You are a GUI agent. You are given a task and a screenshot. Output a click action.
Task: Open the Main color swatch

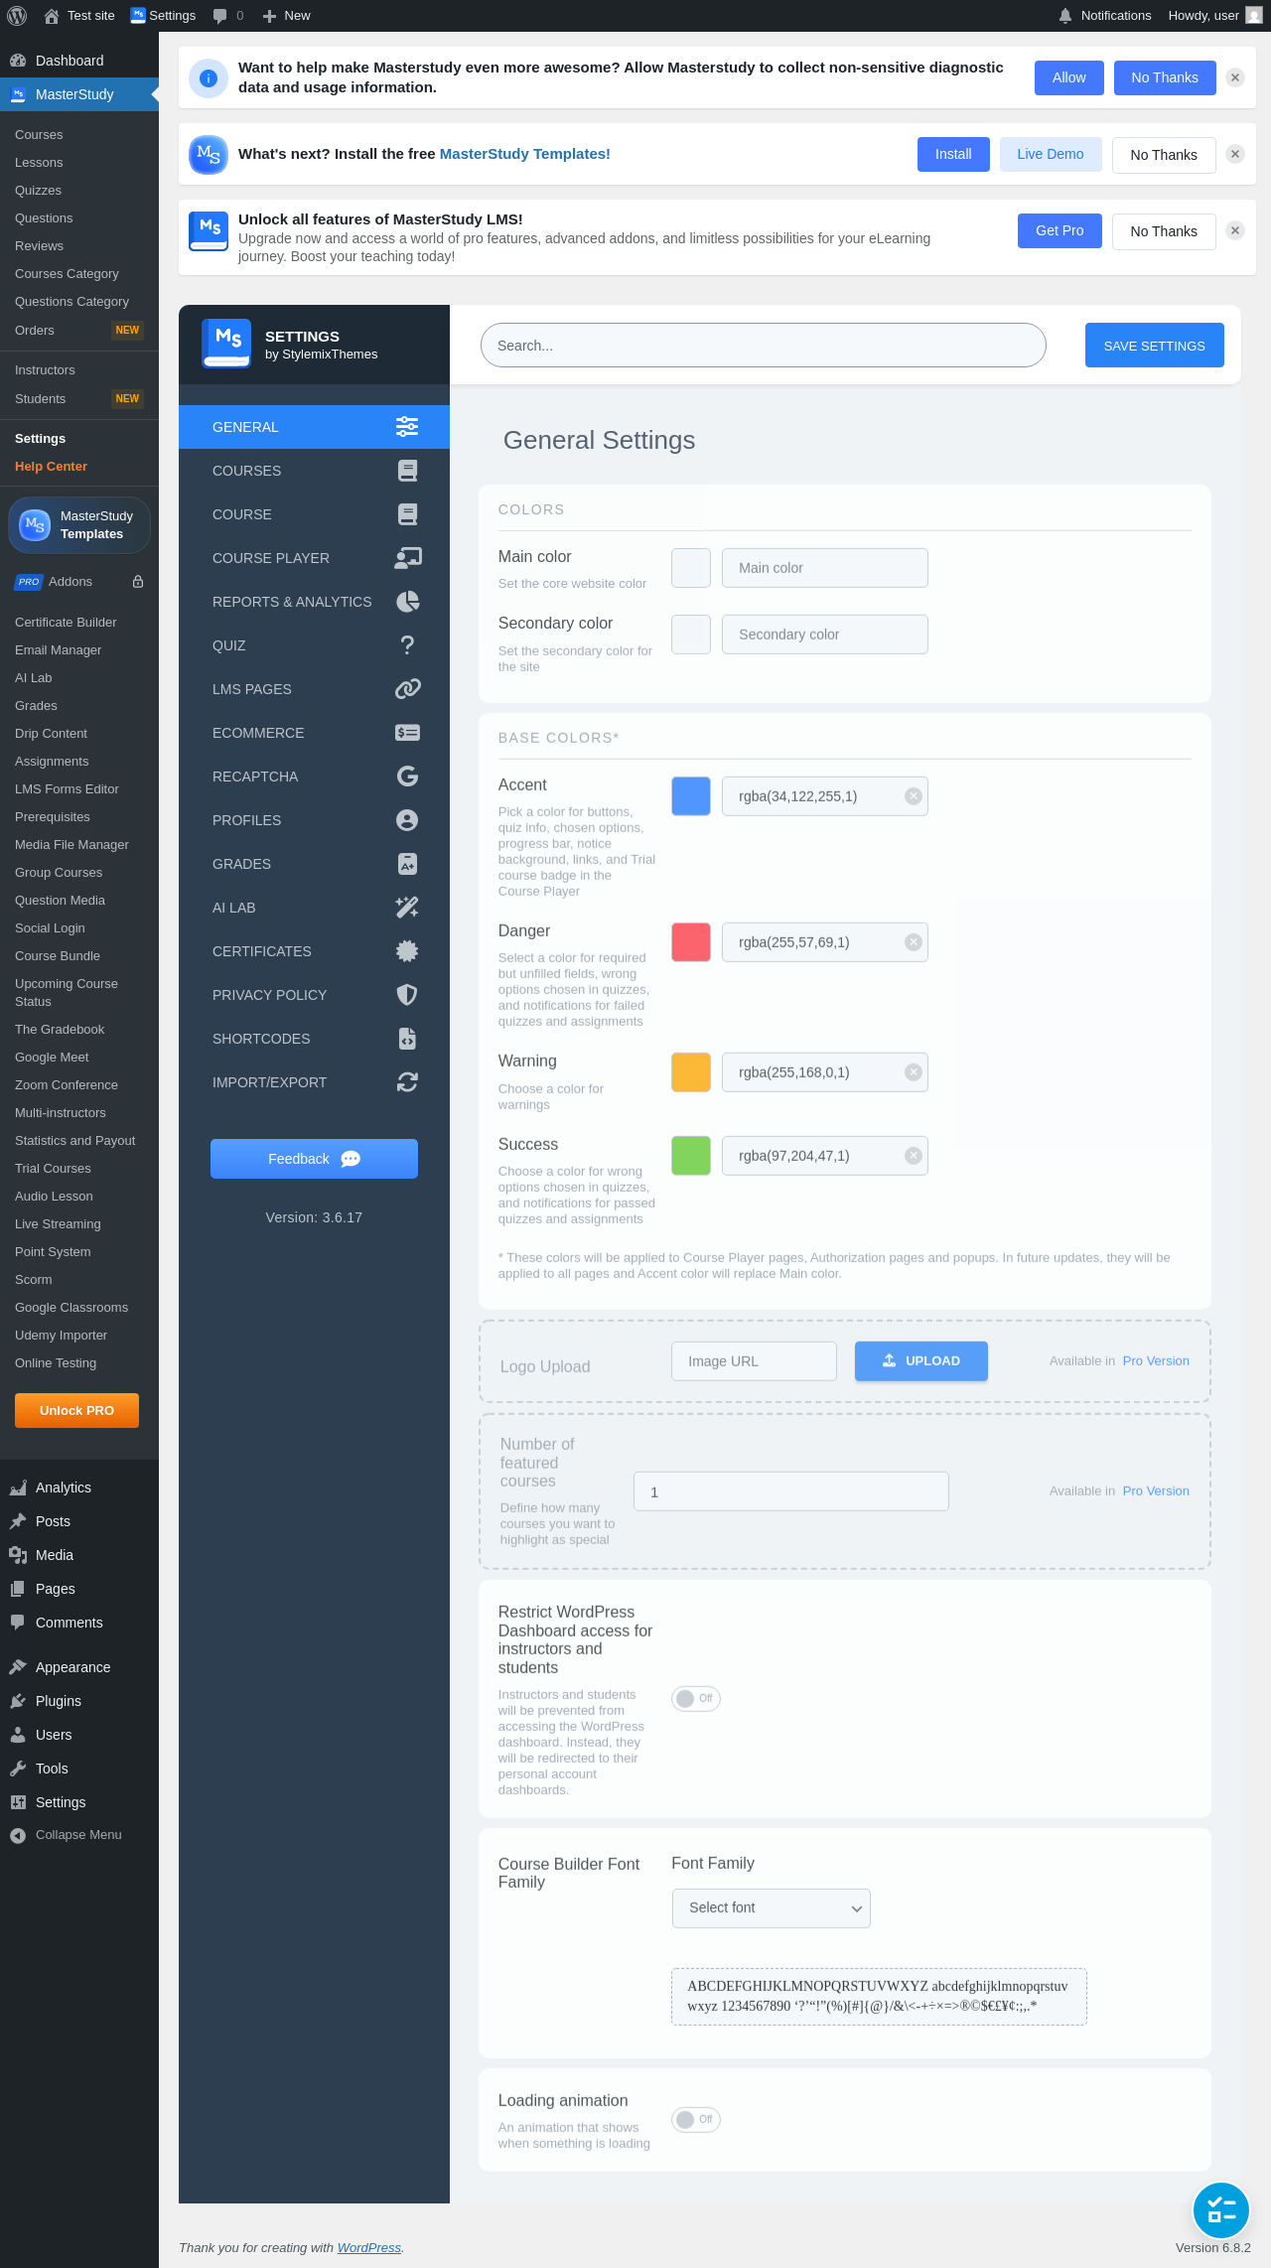tap(691, 568)
